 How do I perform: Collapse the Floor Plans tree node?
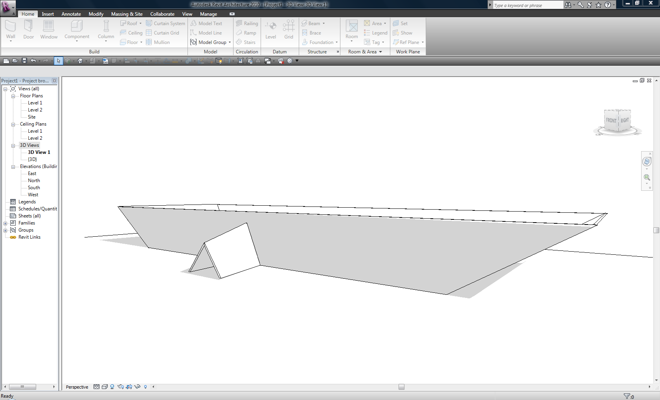pyautogui.click(x=13, y=96)
